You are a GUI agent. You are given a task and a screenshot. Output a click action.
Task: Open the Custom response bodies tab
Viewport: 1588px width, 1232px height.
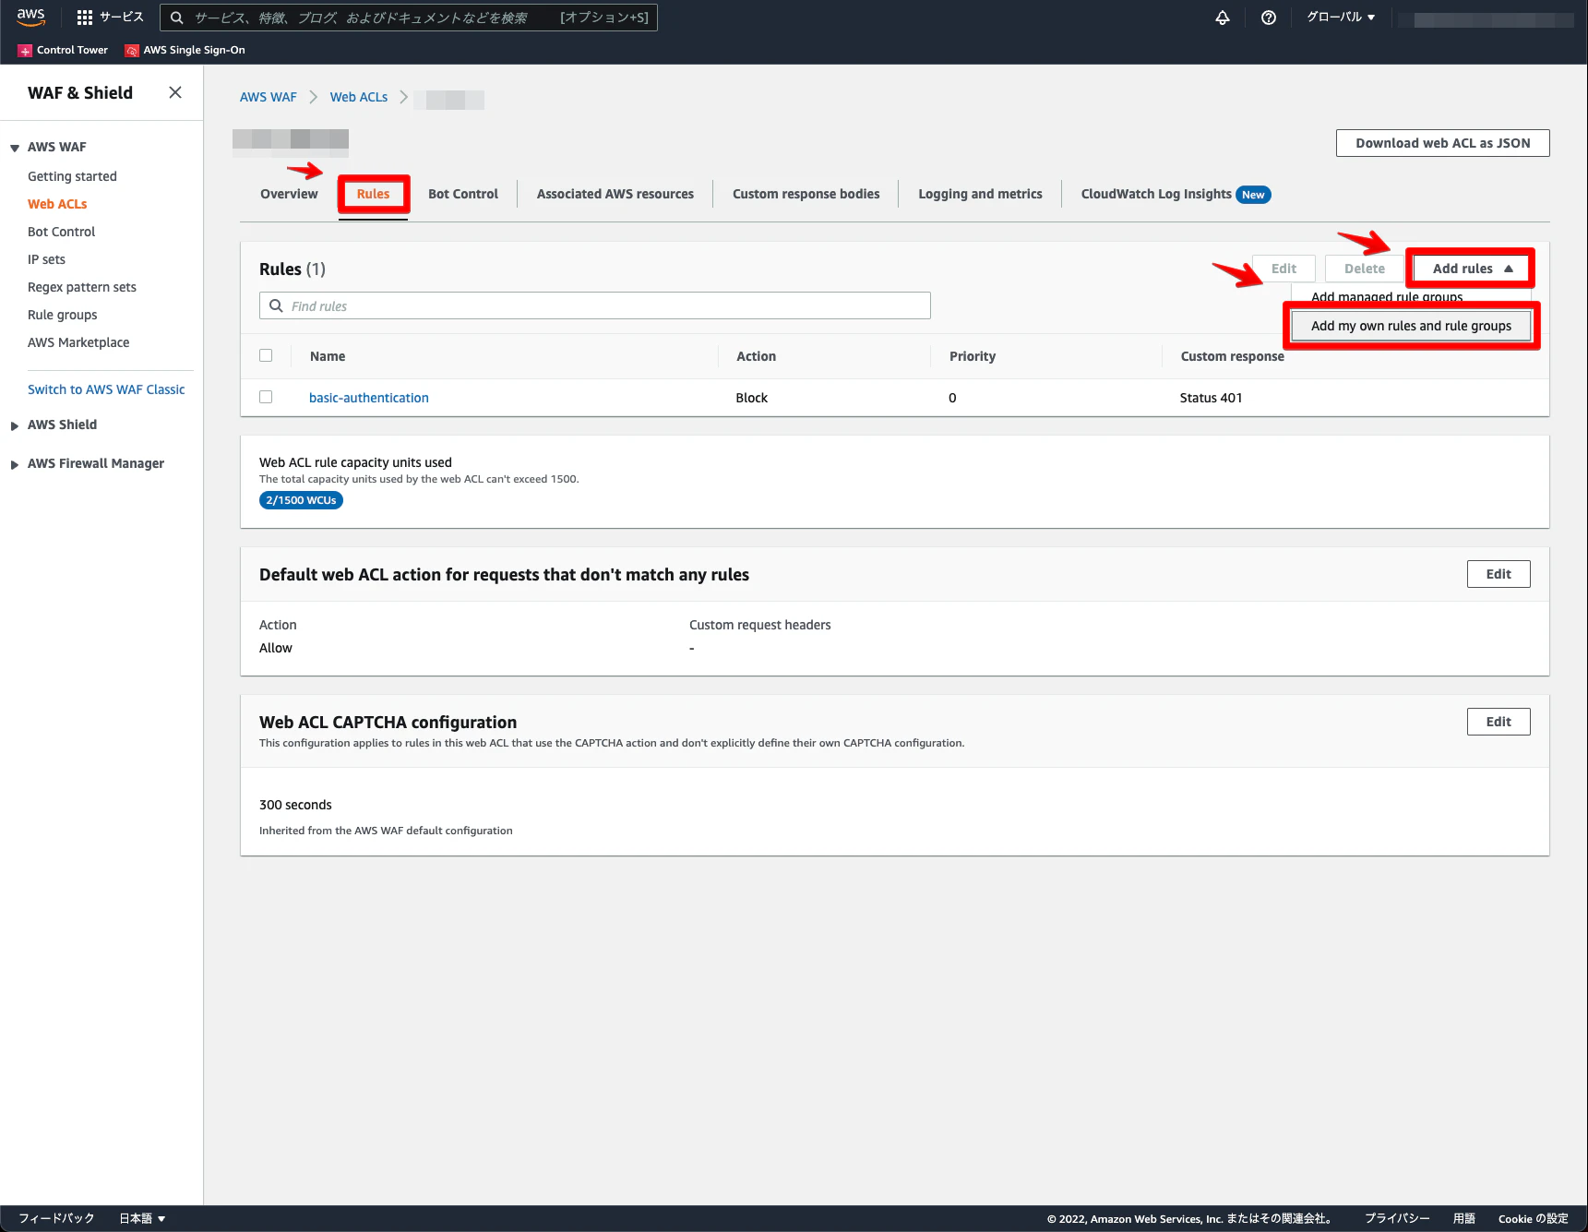806,194
